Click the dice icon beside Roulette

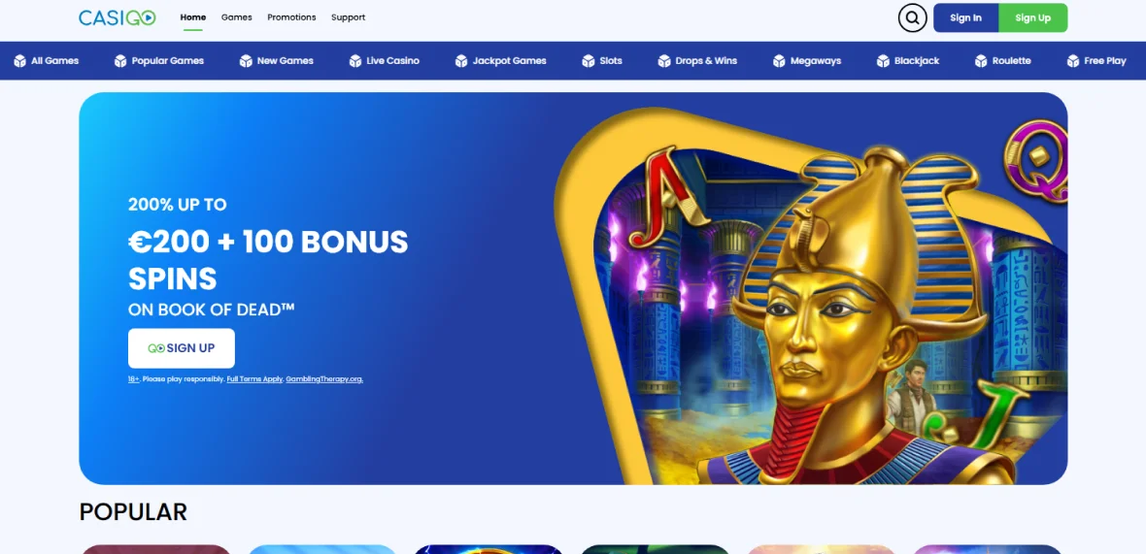tap(981, 60)
